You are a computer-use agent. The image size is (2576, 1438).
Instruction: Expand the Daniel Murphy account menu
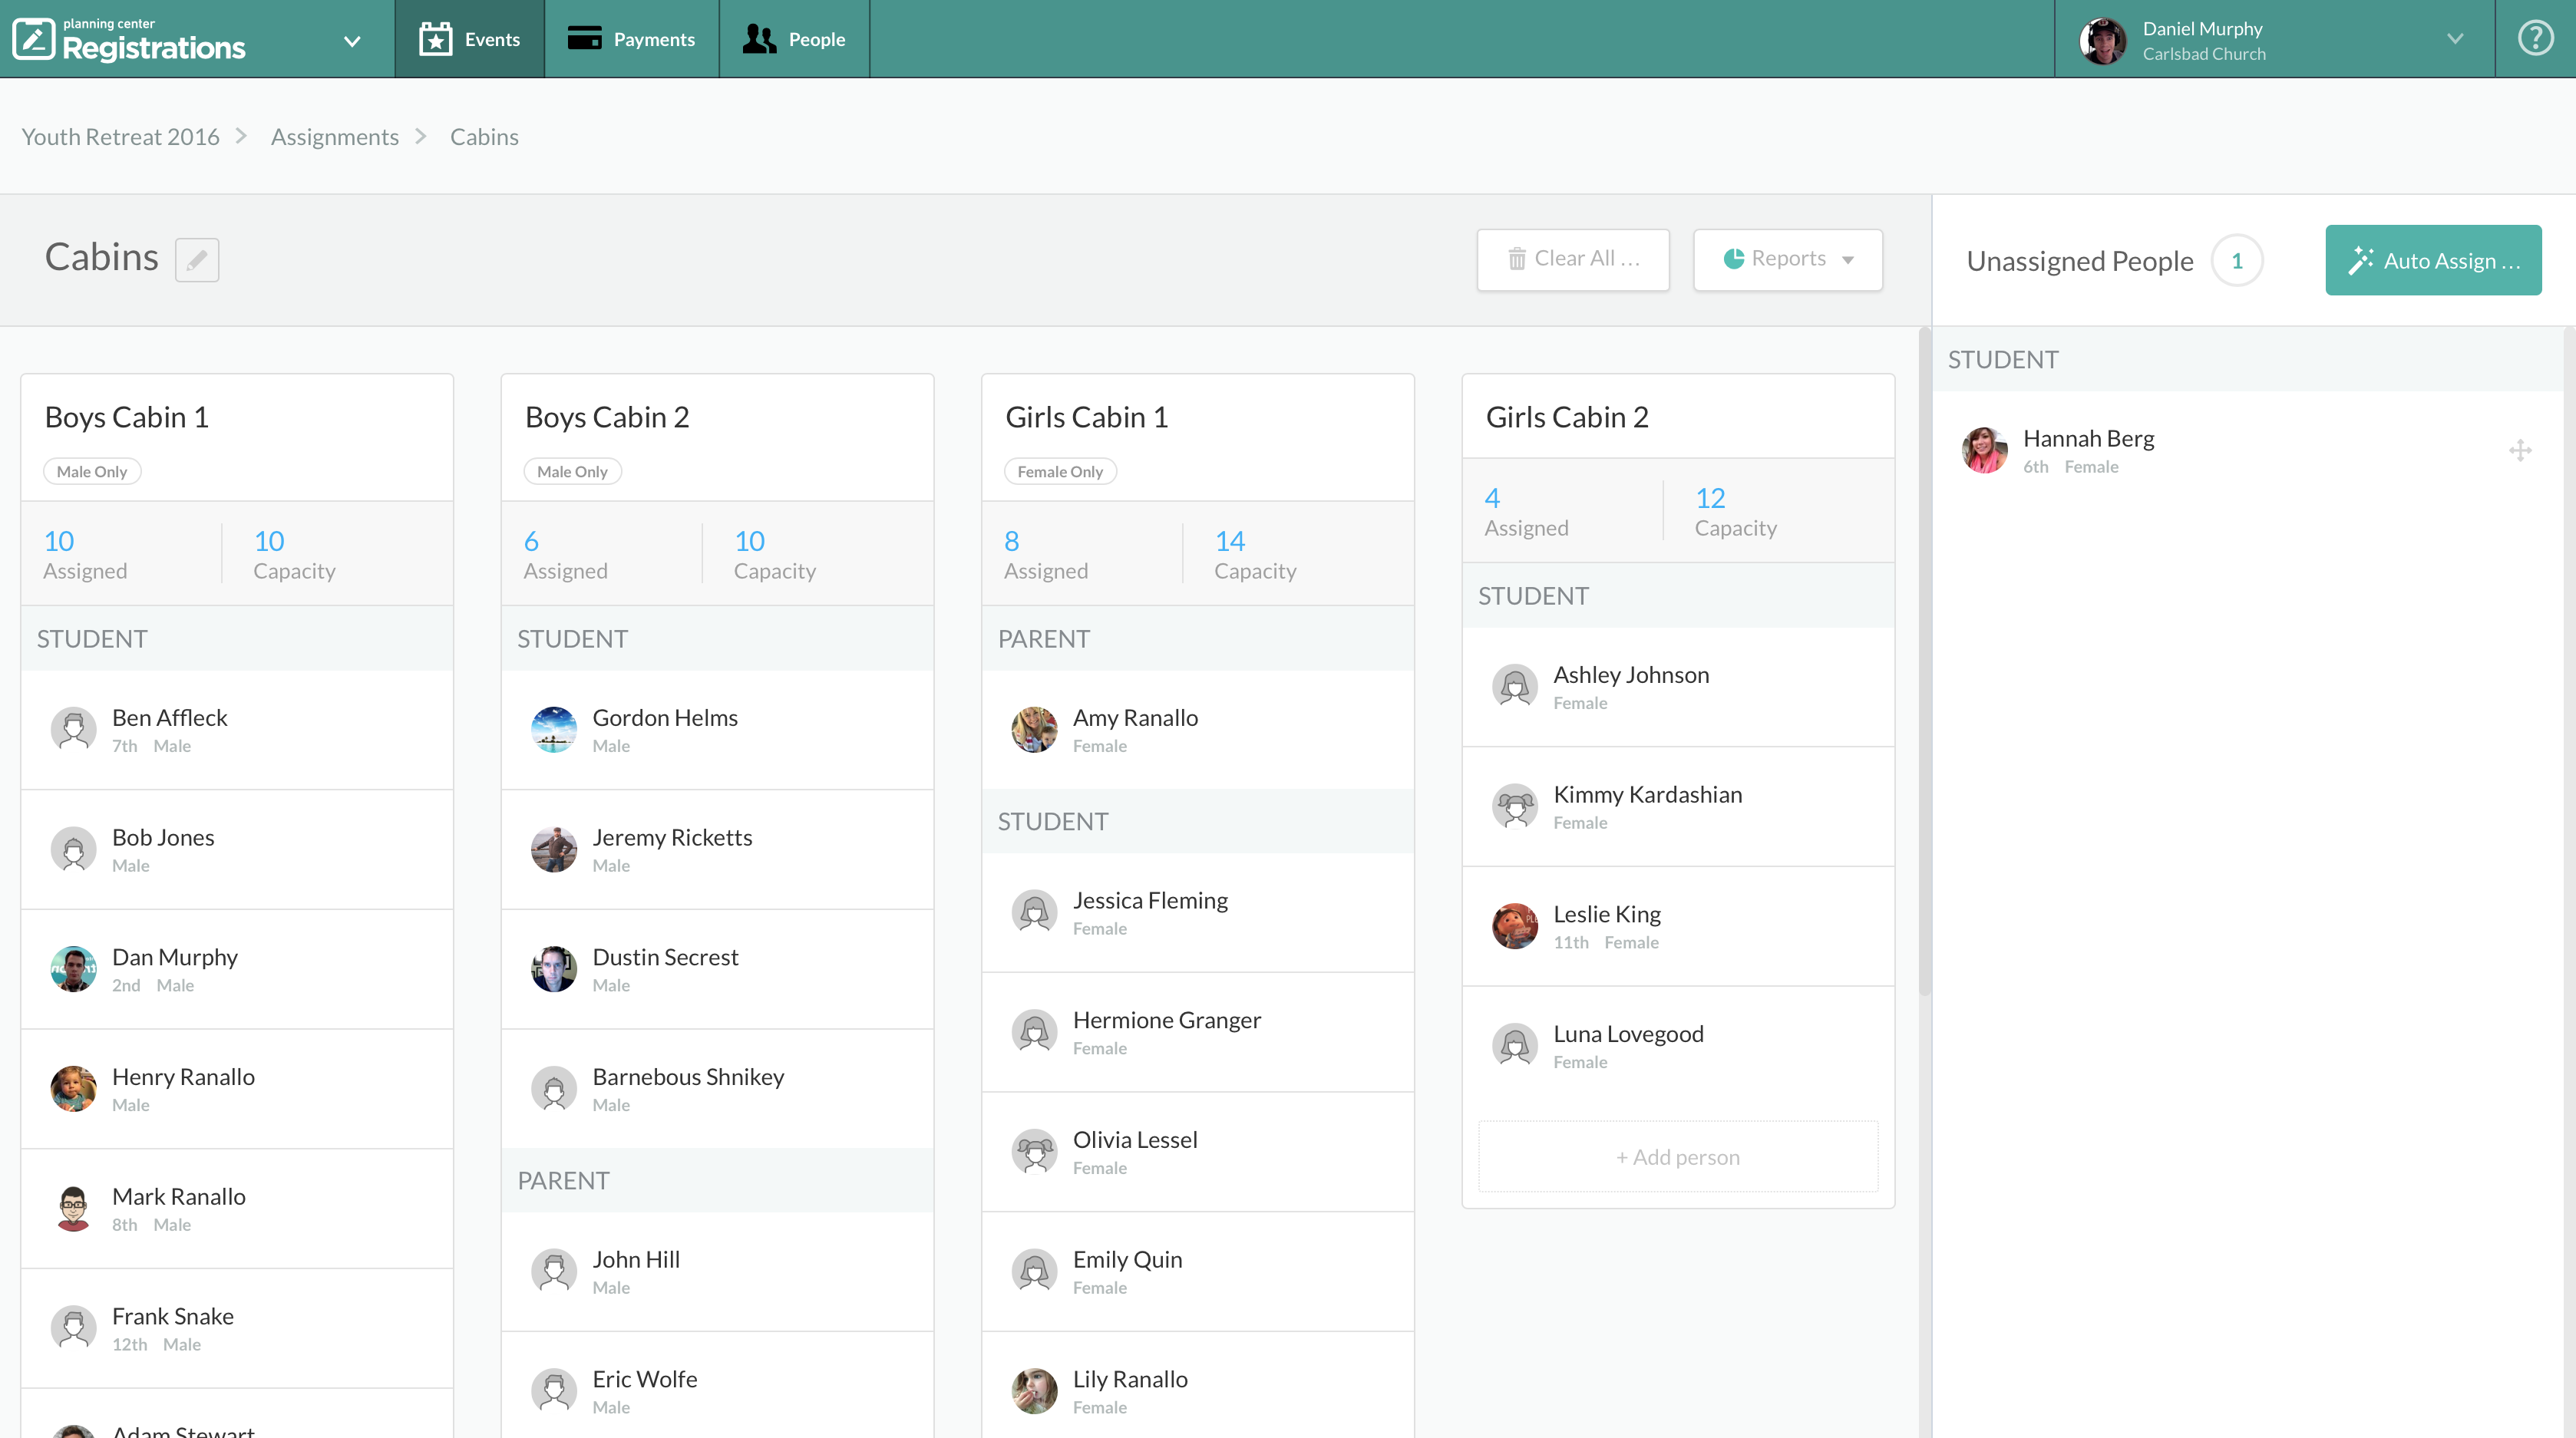click(x=2454, y=39)
